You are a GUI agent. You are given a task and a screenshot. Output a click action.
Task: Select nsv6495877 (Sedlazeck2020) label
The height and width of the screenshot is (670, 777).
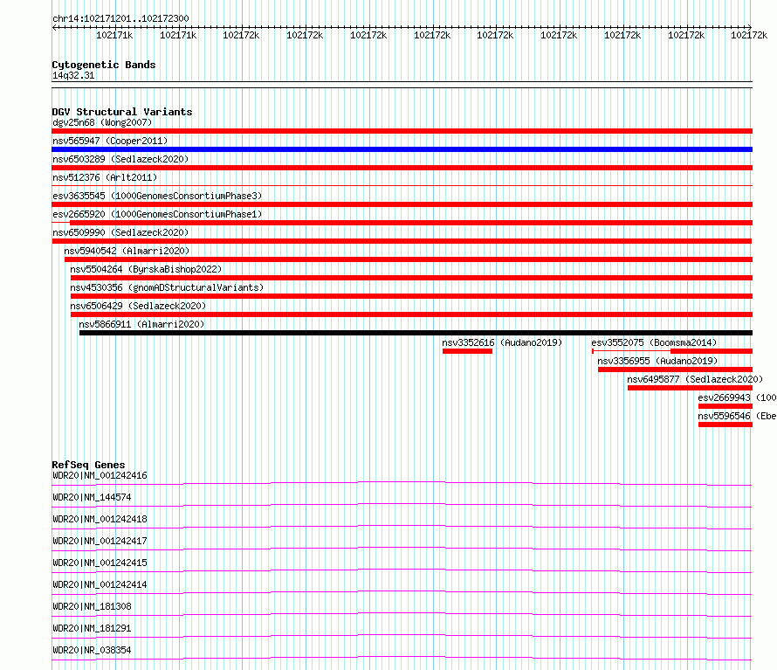(695, 379)
